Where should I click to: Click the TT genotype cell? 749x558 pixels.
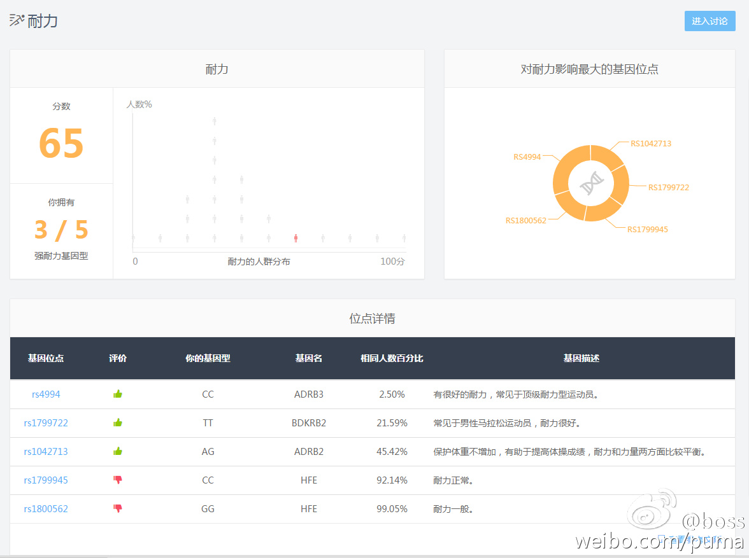pos(208,423)
